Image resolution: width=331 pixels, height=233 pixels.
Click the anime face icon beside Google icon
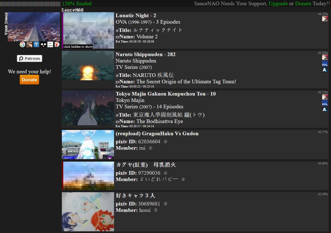[x=29, y=44]
